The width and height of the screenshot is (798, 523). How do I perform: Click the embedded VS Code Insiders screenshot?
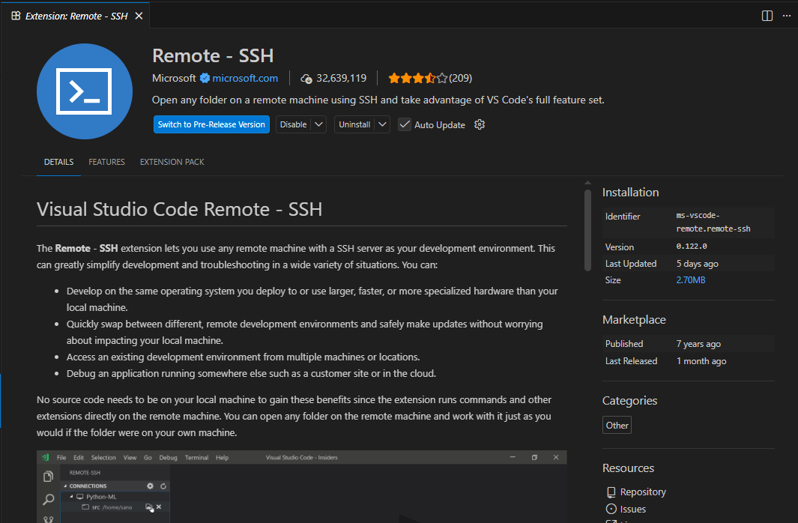pos(302,486)
